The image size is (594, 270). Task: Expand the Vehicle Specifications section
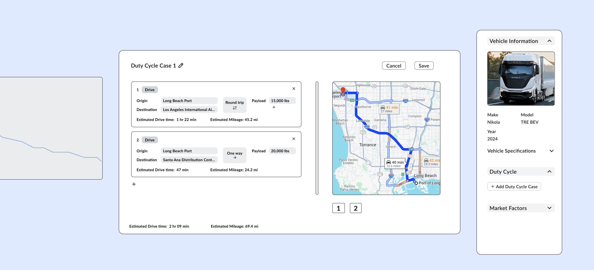552,151
